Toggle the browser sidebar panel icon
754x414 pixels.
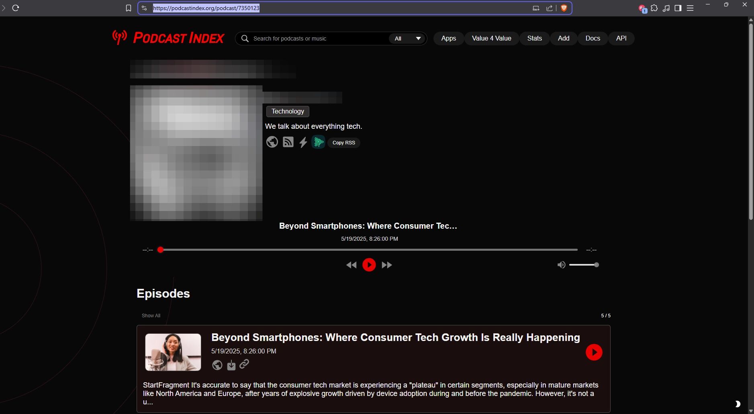(678, 8)
